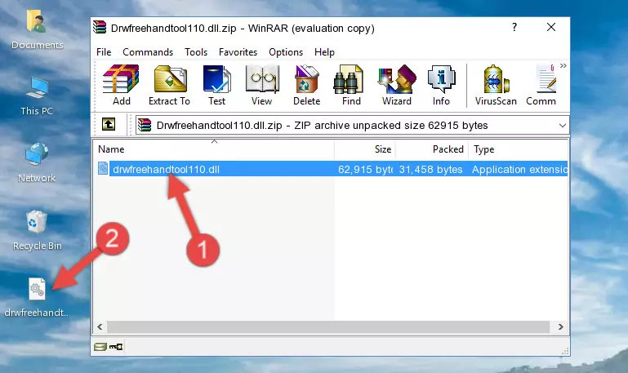Click the drive icon in status bar

pyautogui.click(x=100, y=347)
